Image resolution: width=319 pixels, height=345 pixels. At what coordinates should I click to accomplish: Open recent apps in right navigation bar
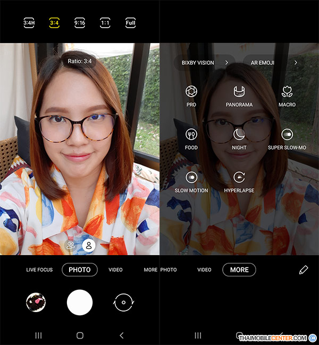198,335
